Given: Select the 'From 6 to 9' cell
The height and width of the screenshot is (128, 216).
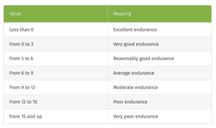Looking at the screenshot, I should click(x=56, y=73).
